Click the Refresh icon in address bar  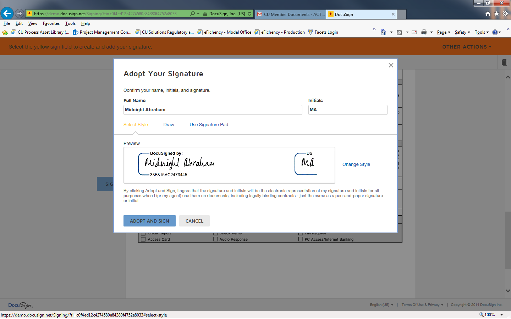pos(249,14)
